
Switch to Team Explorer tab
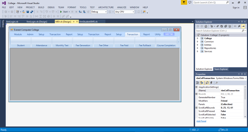[221, 69]
